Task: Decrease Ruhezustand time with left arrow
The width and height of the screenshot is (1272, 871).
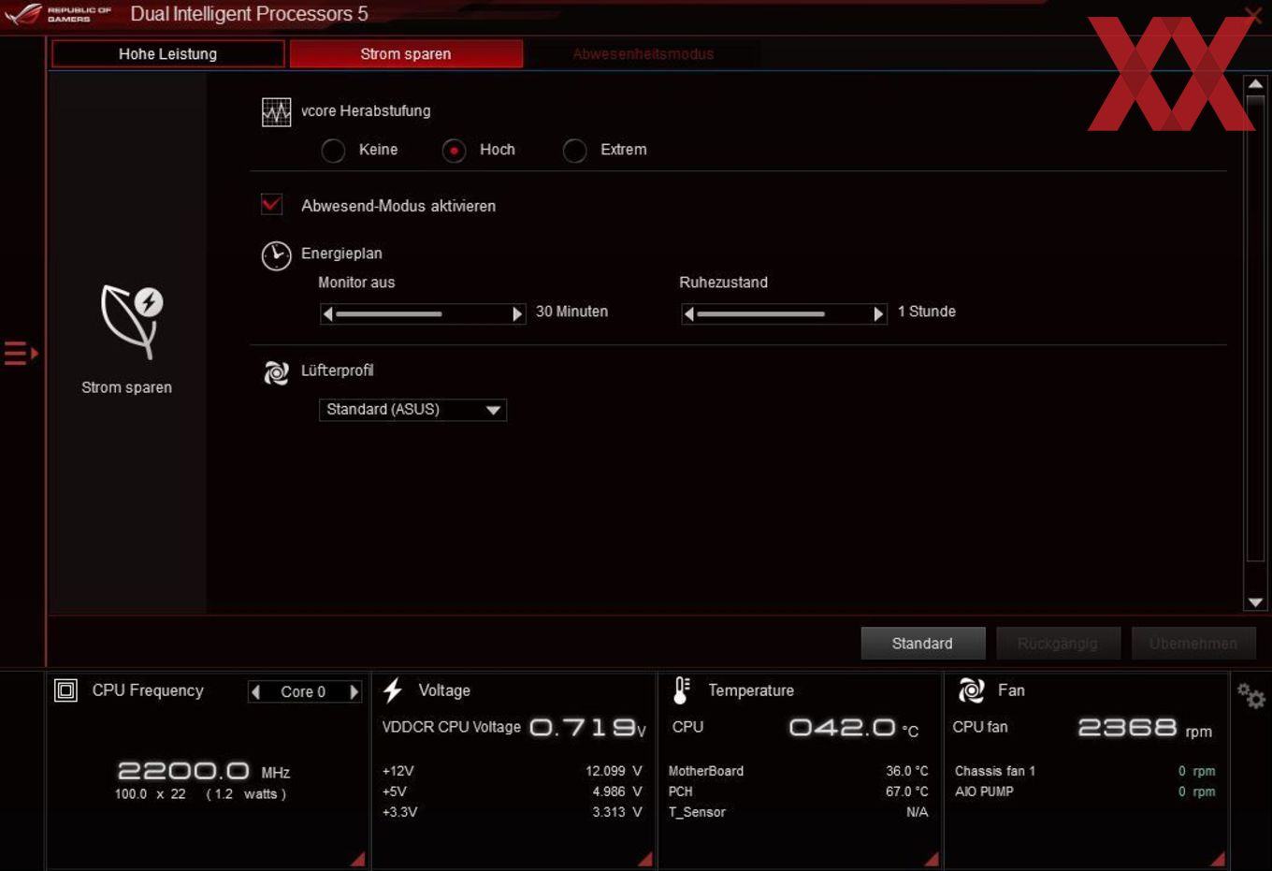Action: pos(688,314)
